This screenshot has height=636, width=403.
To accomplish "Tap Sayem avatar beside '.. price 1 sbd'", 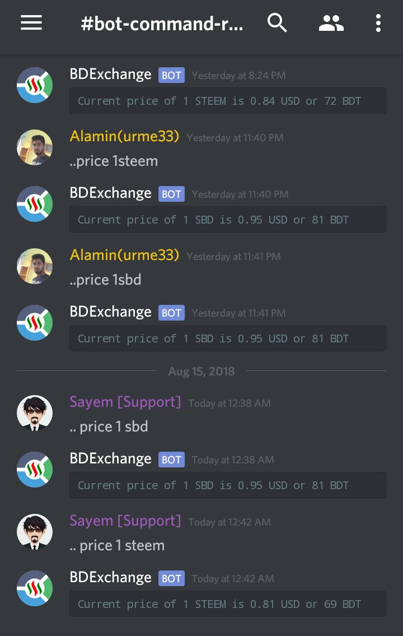I will click(x=35, y=413).
